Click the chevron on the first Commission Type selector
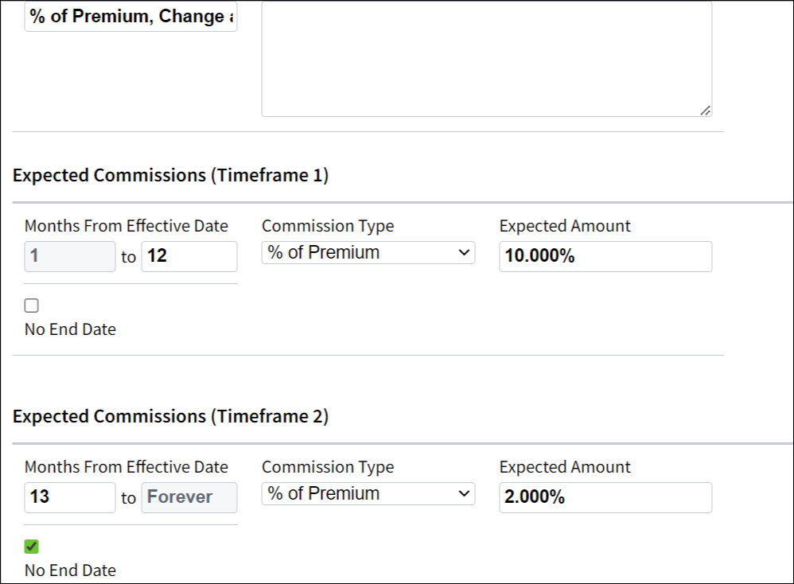Image resolution: width=794 pixels, height=584 pixels. pos(465,252)
